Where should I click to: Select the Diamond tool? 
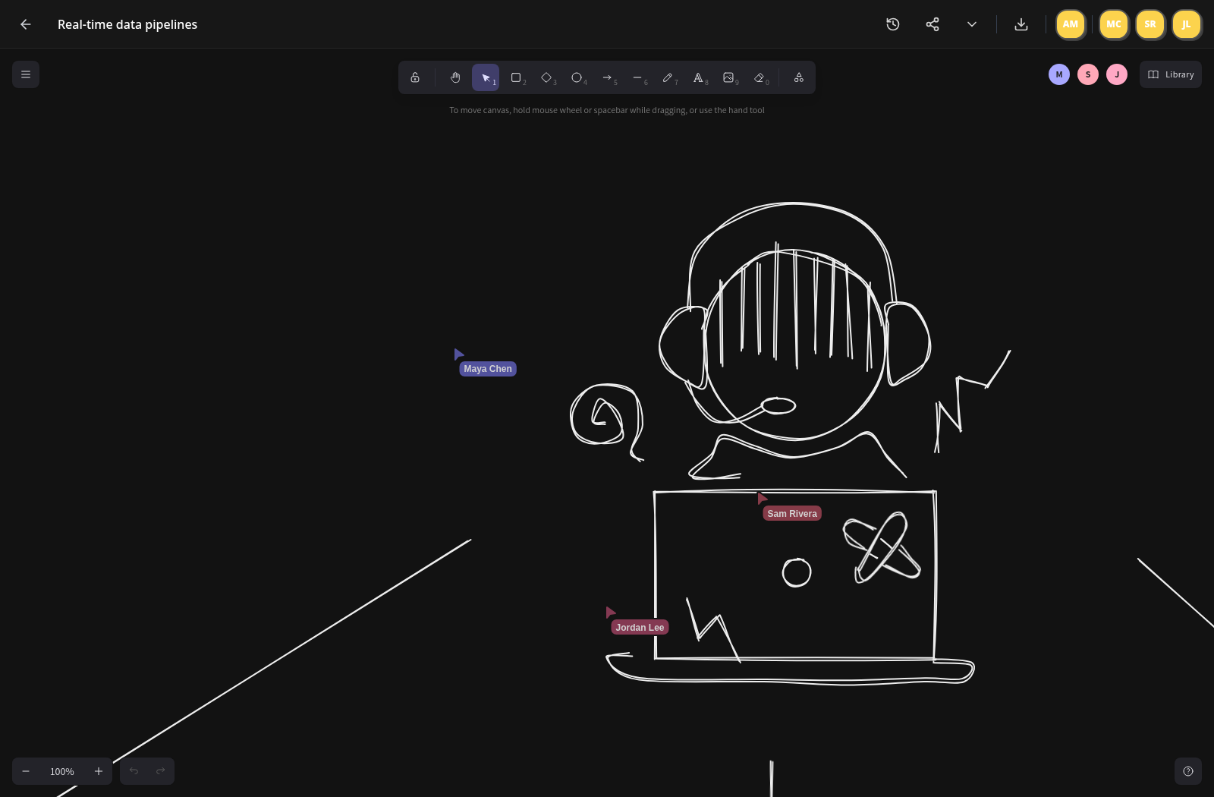(x=546, y=77)
